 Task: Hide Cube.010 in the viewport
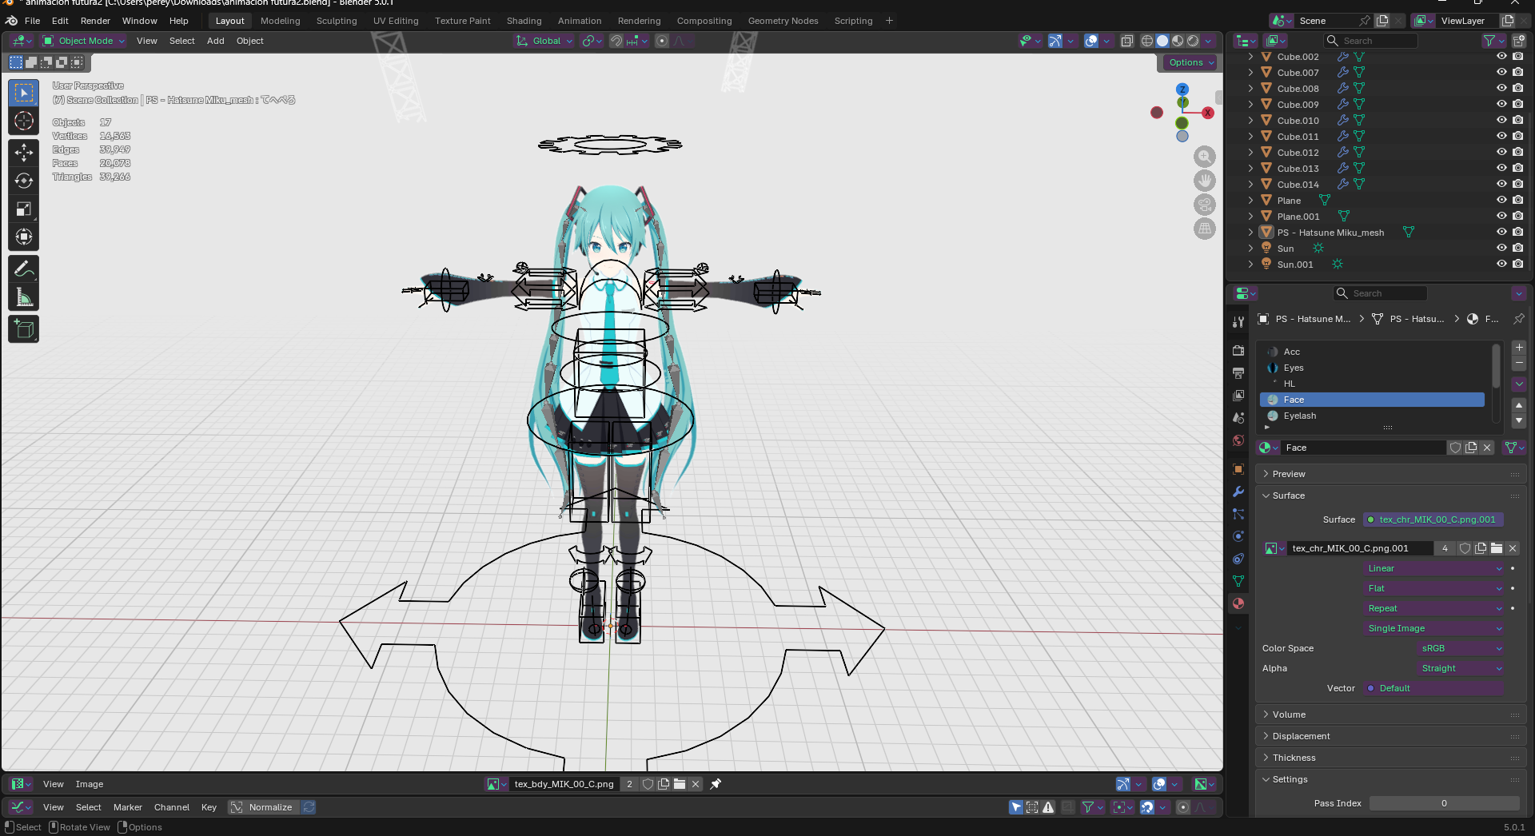[x=1501, y=121]
